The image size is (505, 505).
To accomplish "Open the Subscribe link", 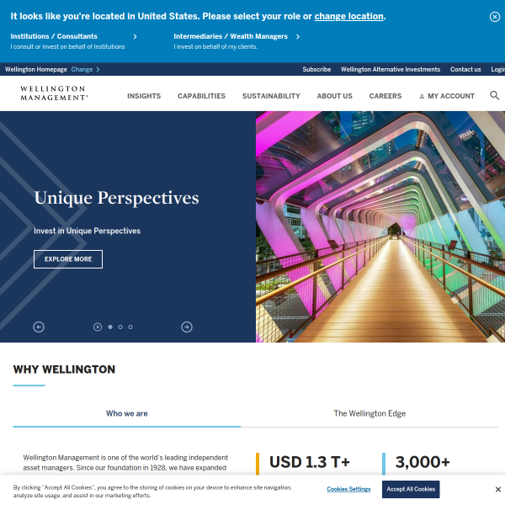I will click(316, 70).
